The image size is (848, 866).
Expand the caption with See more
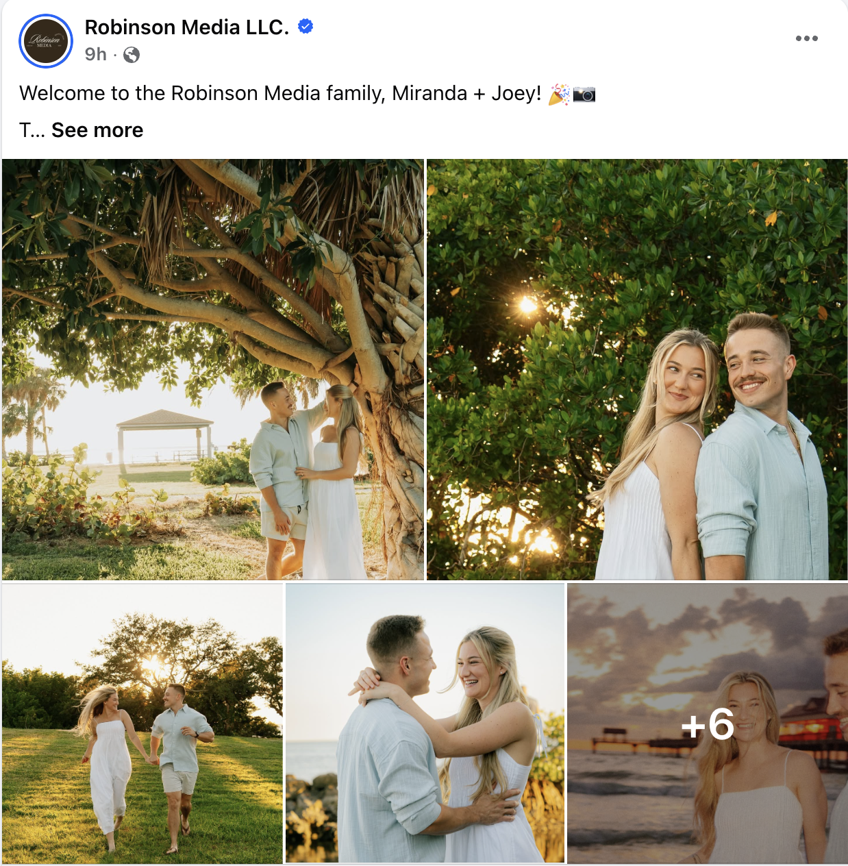tap(97, 130)
